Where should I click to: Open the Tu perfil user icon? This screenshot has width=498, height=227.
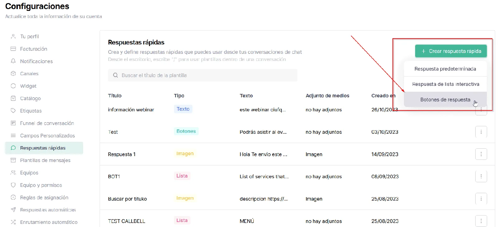[13, 36]
